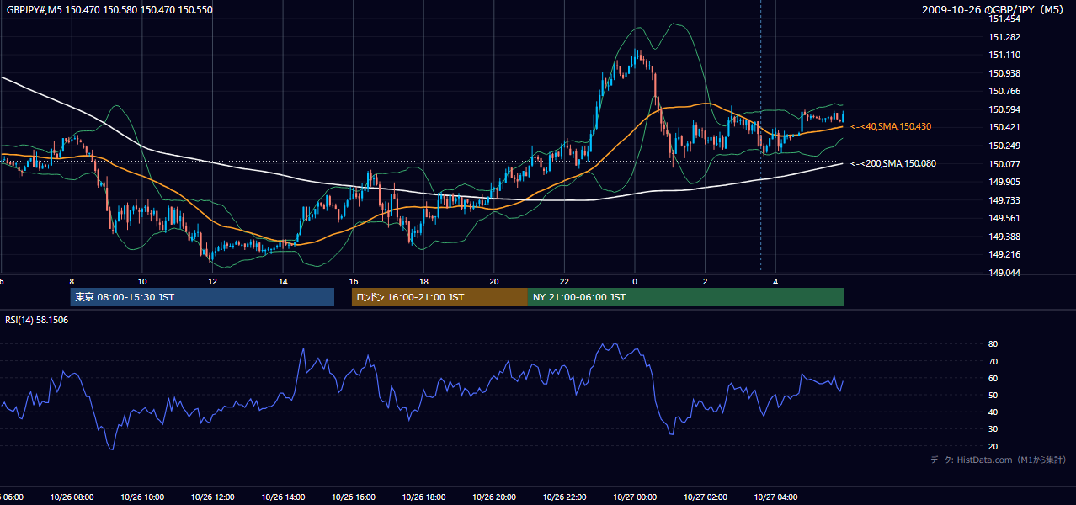Click the 10/26 20:00 date axis label
This screenshot has height=505, width=1076.
(494, 497)
